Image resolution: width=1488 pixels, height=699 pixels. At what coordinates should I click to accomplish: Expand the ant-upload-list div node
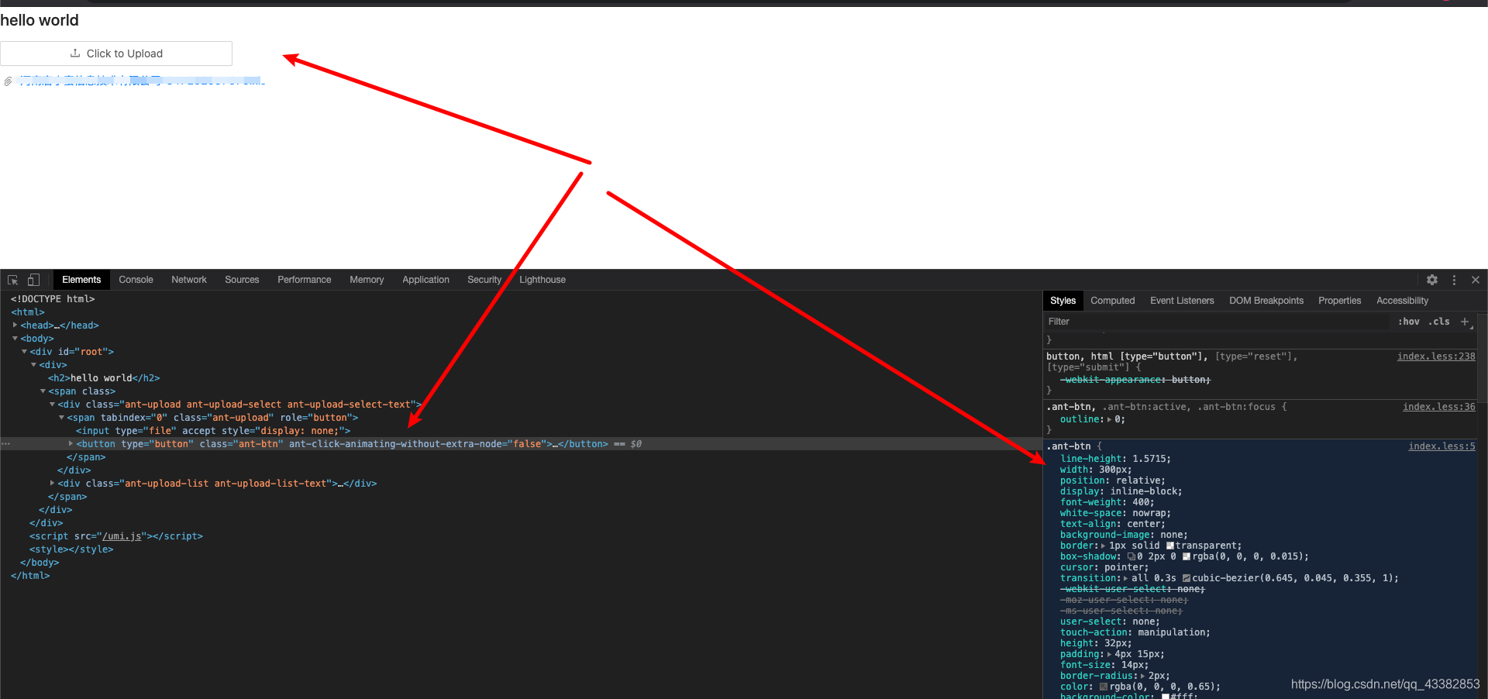52,484
